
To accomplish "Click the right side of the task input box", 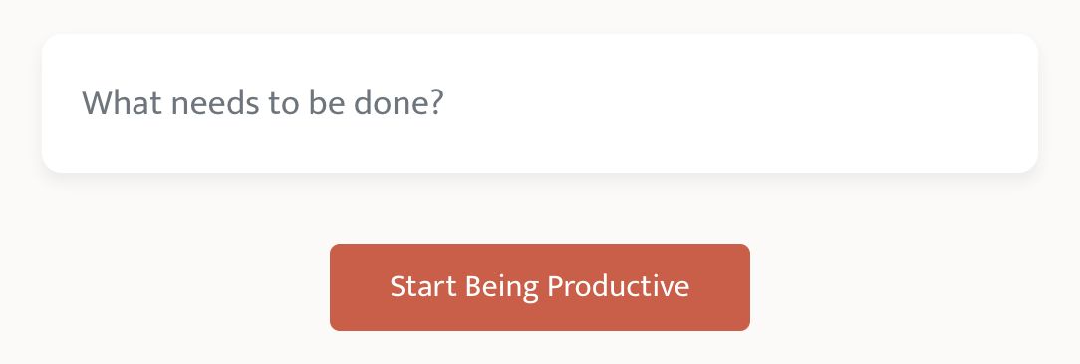I will pos(896,103).
